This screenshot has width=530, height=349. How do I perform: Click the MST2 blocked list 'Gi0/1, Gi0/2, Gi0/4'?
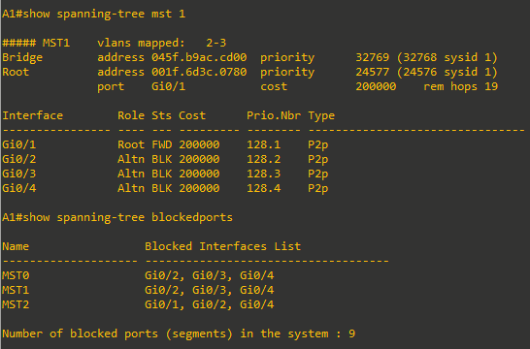pyautogui.click(x=210, y=304)
